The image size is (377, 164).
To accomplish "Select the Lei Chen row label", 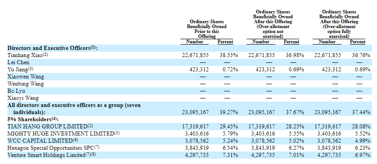I will [x=18, y=62].
